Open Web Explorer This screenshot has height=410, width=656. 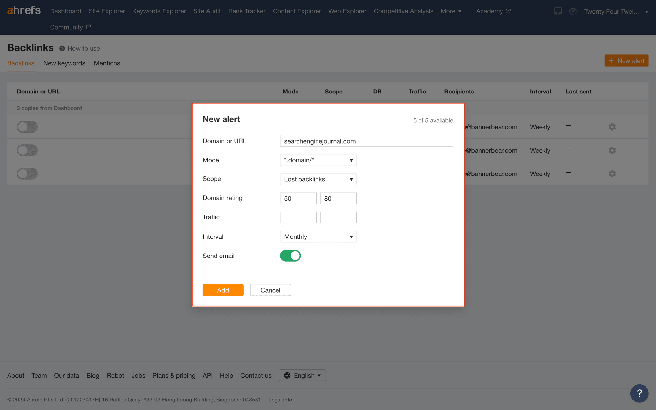click(x=347, y=11)
